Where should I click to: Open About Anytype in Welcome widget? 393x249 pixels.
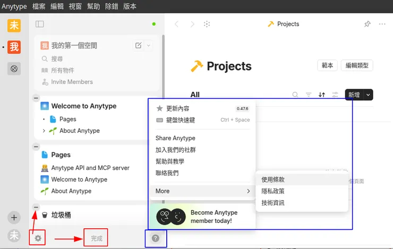pos(80,131)
